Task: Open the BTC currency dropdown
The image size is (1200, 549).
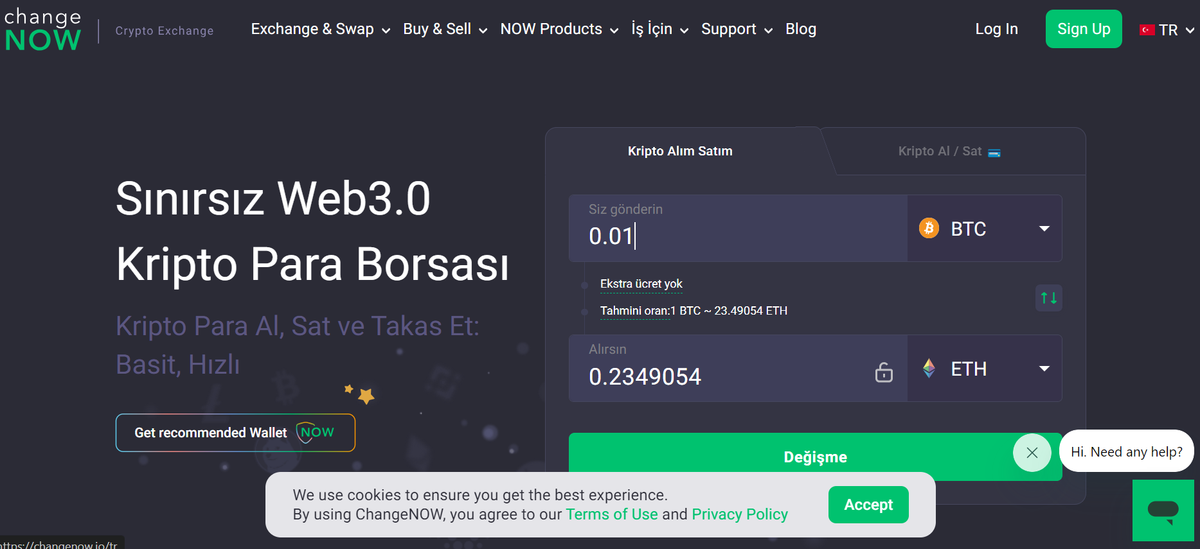Action: tap(984, 228)
